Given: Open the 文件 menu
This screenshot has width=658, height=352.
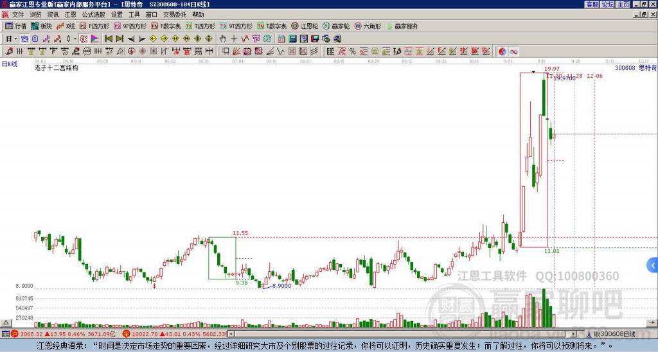Looking at the screenshot, I should tap(18, 15).
